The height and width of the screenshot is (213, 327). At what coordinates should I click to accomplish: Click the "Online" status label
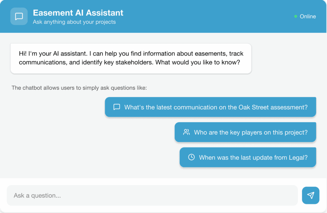coord(308,16)
